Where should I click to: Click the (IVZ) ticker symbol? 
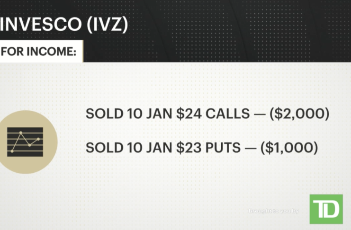(107, 26)
